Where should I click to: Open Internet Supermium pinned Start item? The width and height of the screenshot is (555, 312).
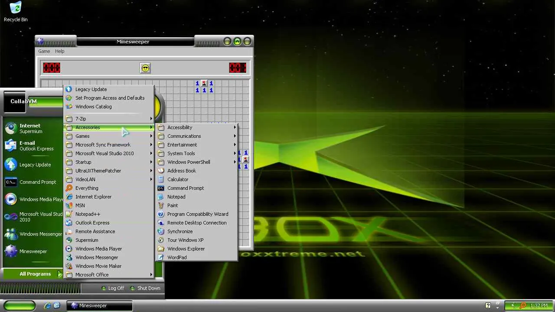point(33,128)
